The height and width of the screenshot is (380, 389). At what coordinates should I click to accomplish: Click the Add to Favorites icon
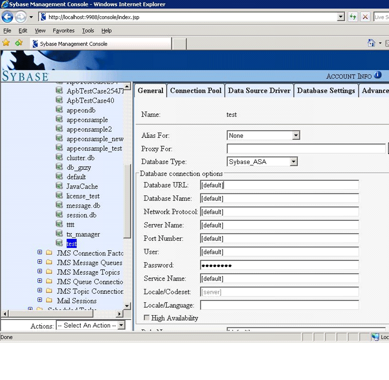19,43
